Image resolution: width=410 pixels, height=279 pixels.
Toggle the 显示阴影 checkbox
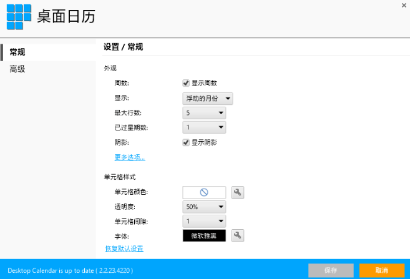(x=186, y=142)
